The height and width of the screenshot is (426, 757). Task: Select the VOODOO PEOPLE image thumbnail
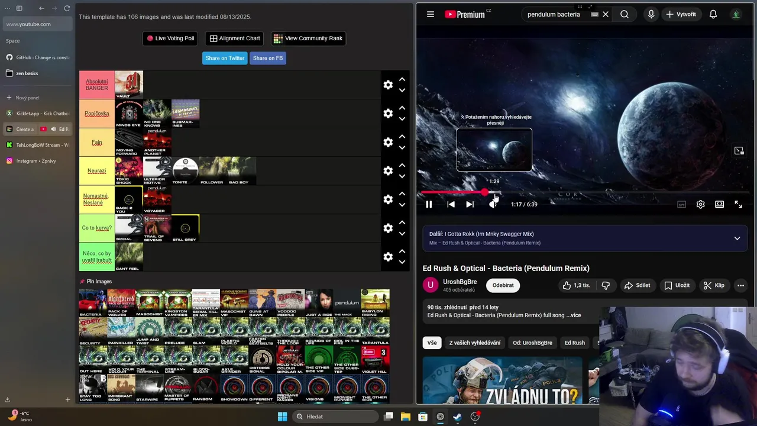point(290,303)
